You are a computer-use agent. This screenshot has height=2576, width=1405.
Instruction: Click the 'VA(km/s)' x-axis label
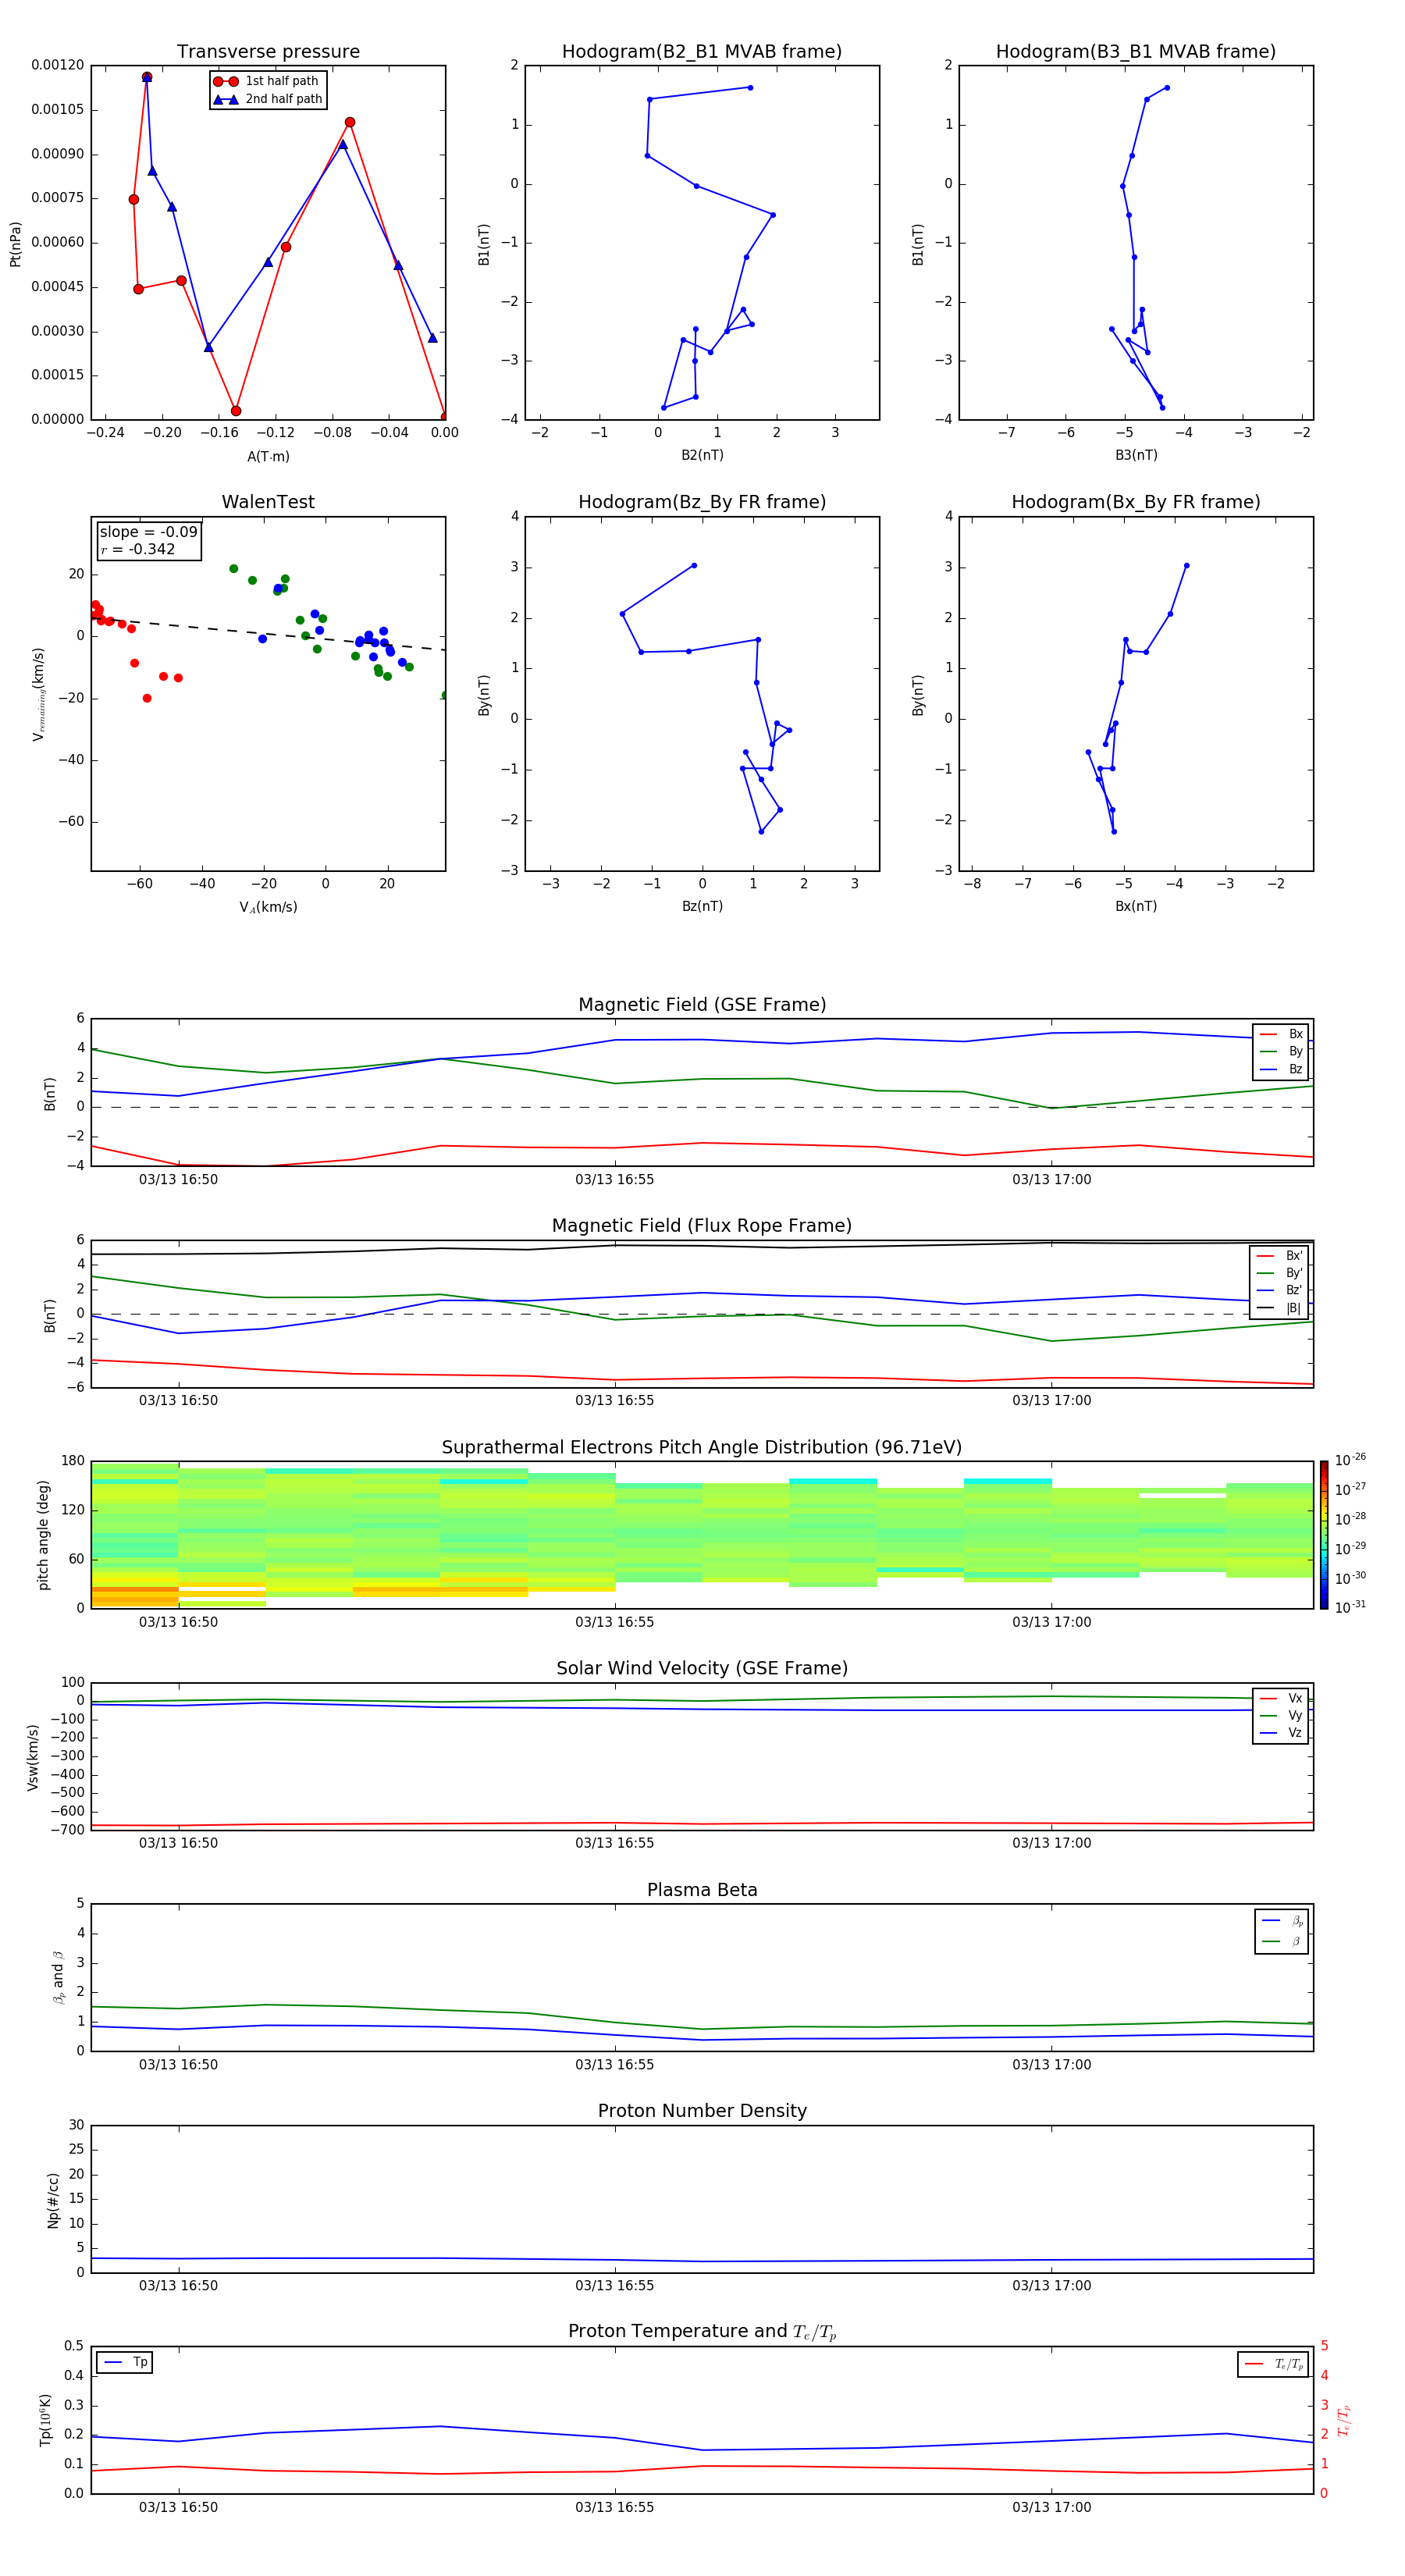pyautogui.click(x=268, y=907)
